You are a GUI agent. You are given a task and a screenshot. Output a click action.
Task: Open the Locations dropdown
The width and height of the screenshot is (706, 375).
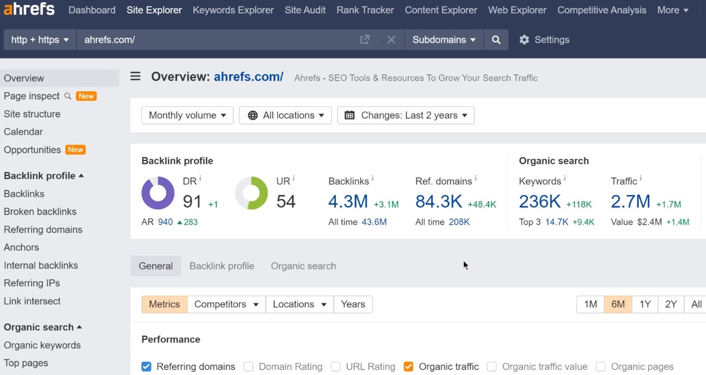[300, 304]
